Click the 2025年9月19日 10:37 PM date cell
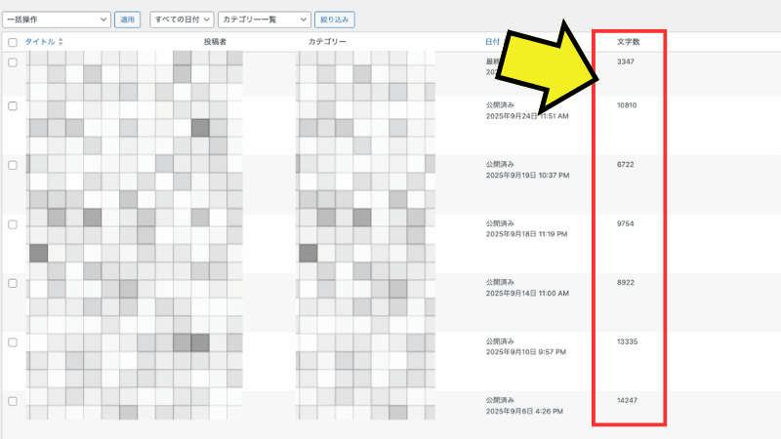 click(x=526, y=175)
